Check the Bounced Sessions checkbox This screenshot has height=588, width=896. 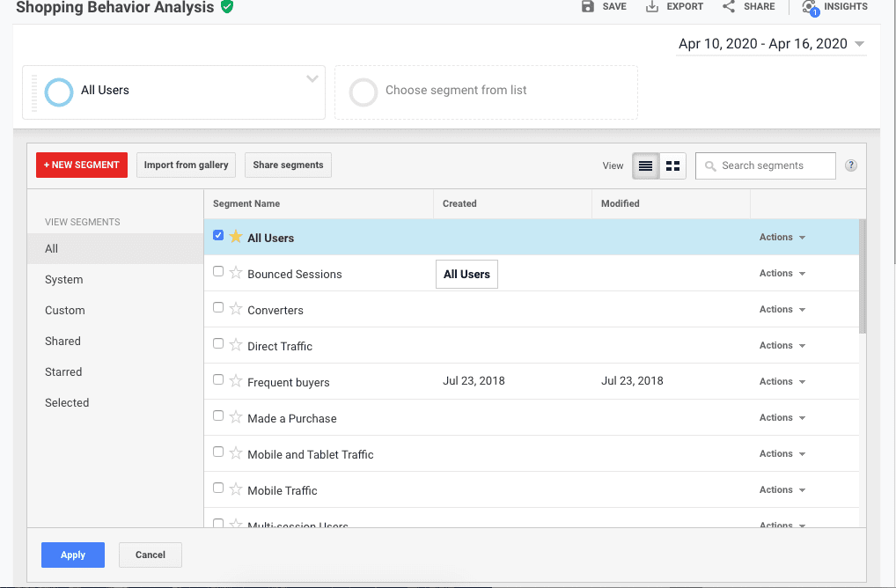218,272
